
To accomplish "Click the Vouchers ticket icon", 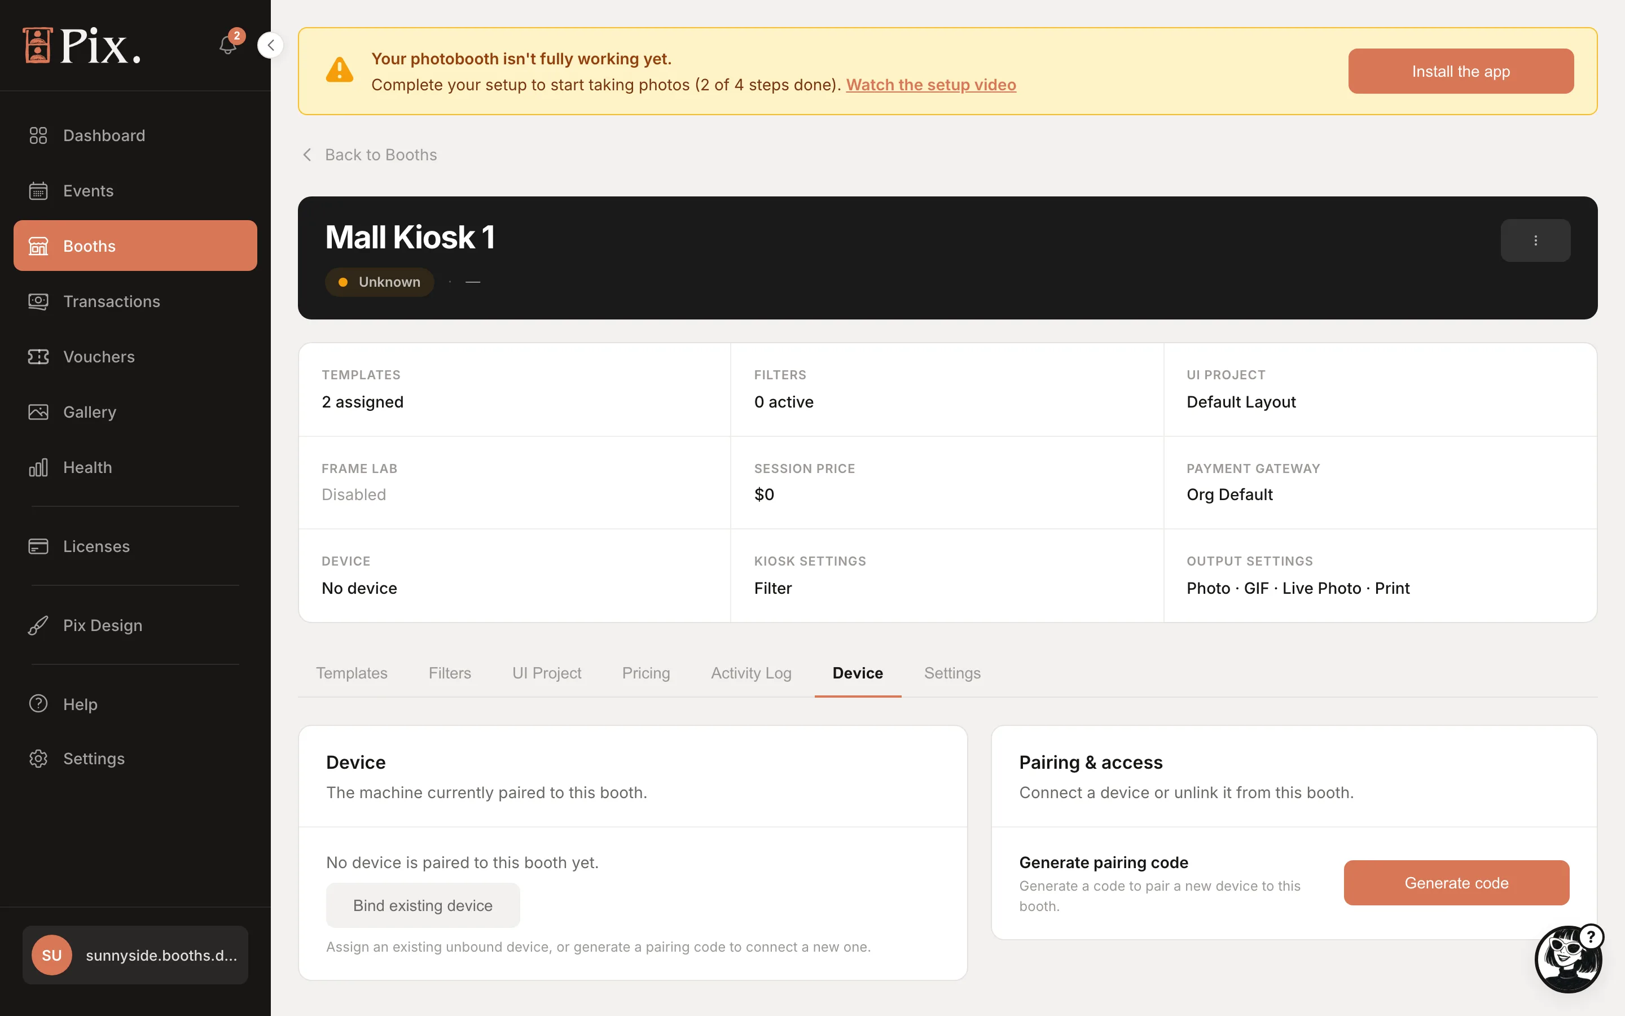I will click(38, 357).
